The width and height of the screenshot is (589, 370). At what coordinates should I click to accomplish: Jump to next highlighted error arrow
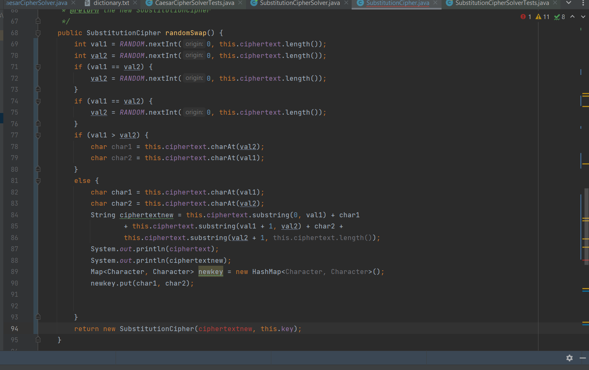pos(583,17)
